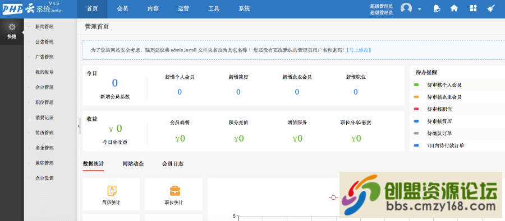This screenshot has width=505, height=221.
Task: Click 待审核个人会员 reminder
Action: pyautogui.click(x=444, y=85)
